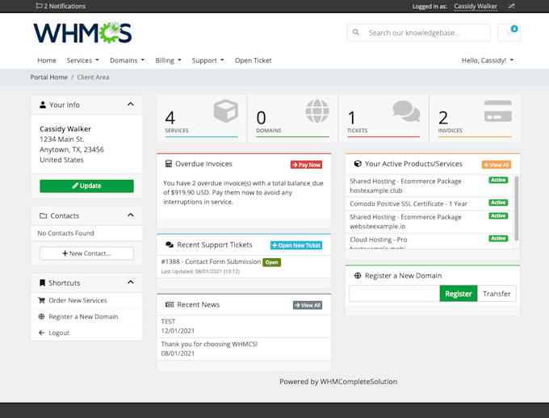Open Cloud Hosting - Pro service
Screen dimensions: 549x418
coord(429,241)
